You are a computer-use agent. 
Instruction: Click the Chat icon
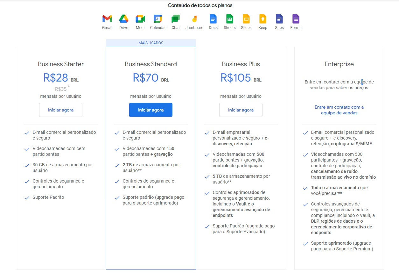(x=175, y=18)
